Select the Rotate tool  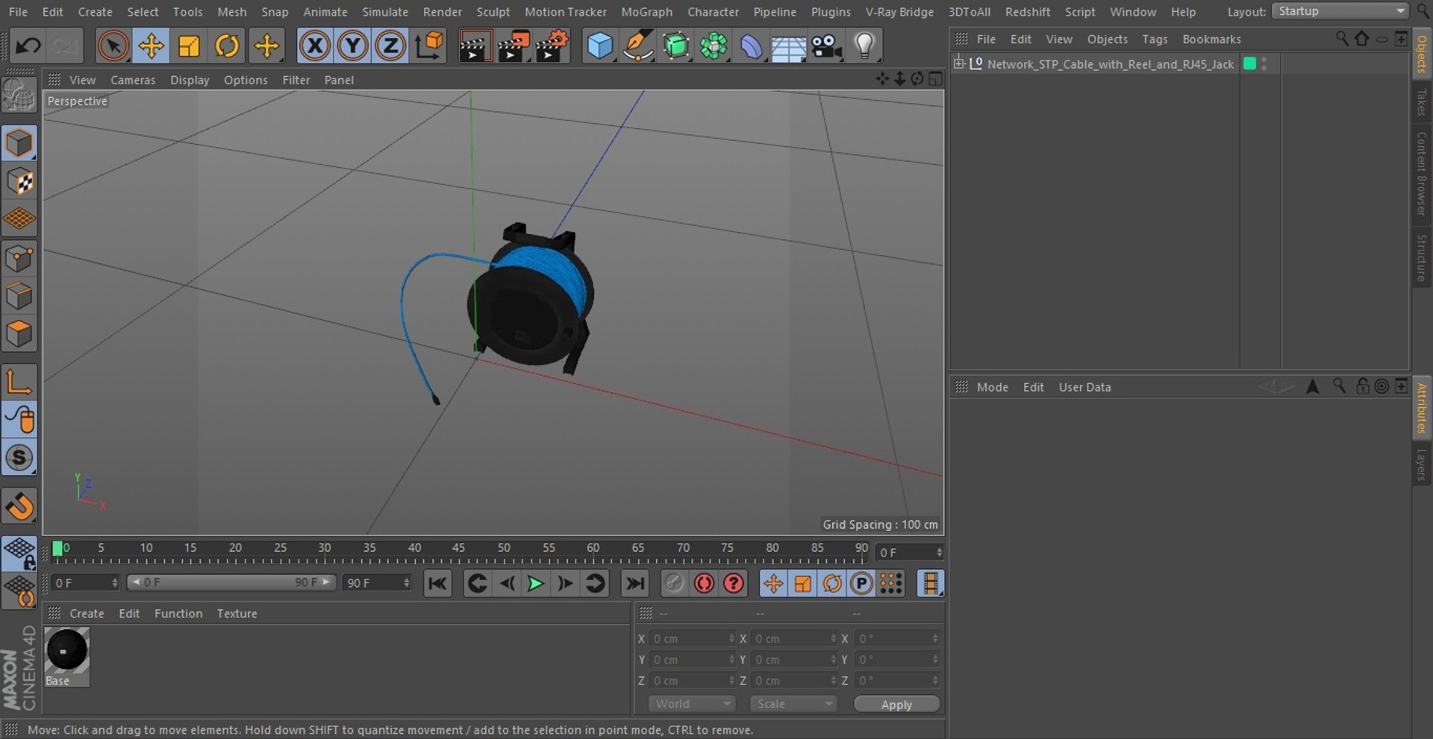pyautogui.click(x=227, y=46)
